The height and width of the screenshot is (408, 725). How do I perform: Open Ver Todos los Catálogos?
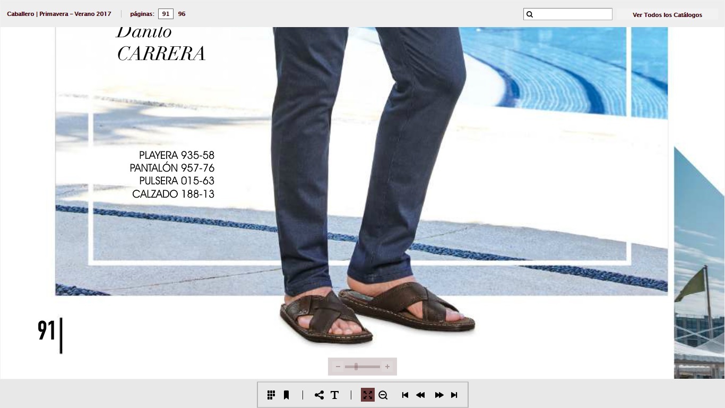pyautogui.click(x=667, y=15)
